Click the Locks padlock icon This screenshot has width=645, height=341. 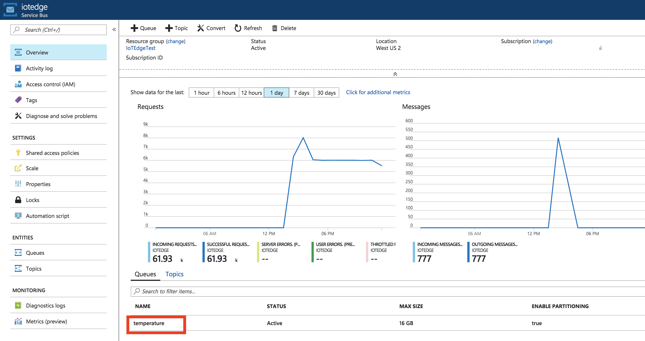click(18, 200)
